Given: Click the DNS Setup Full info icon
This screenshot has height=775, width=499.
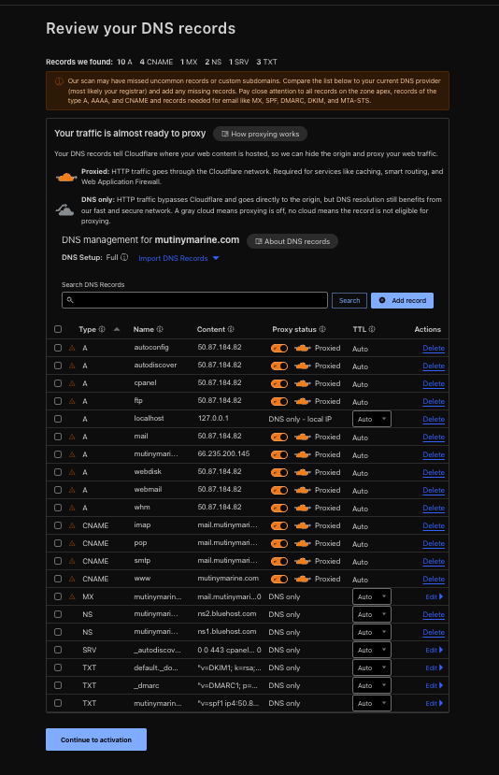Looking at the screenshot, I should point(124,257).
